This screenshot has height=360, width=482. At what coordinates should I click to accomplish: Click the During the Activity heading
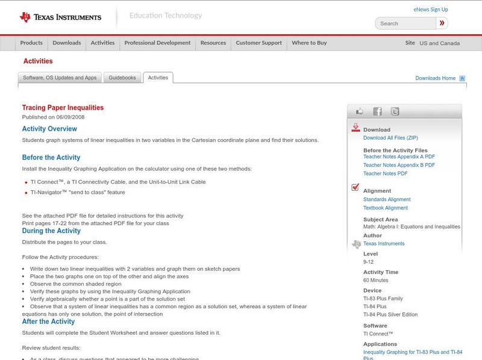[51, 231]
